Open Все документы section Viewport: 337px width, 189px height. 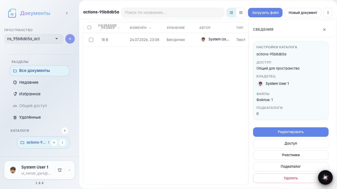click(39, 71)
